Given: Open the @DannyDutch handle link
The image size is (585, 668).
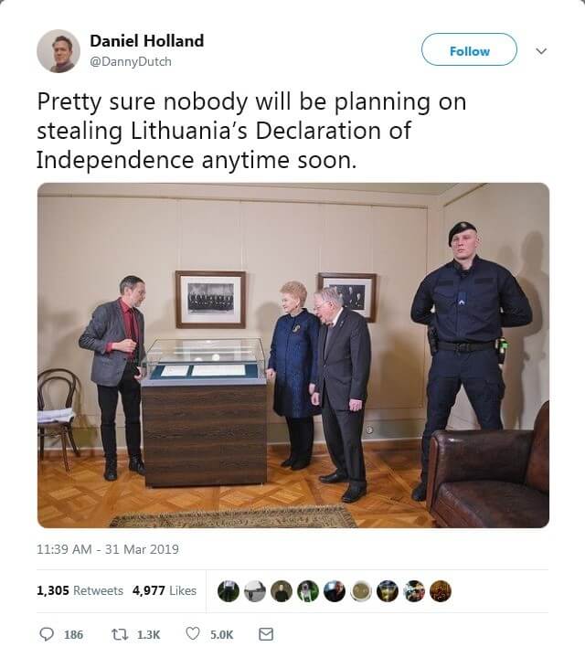Looking at the screenshot, I should point(131,62).
